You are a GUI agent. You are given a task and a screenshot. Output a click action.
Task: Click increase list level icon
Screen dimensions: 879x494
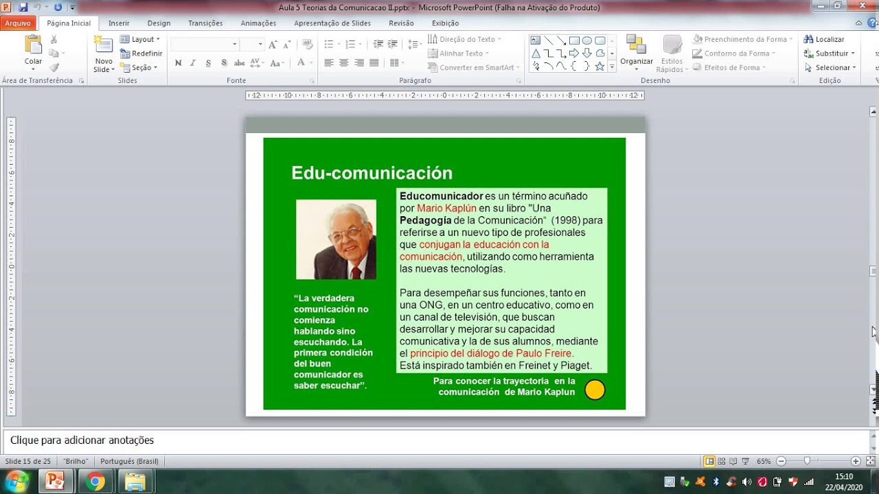pos(393,45)
